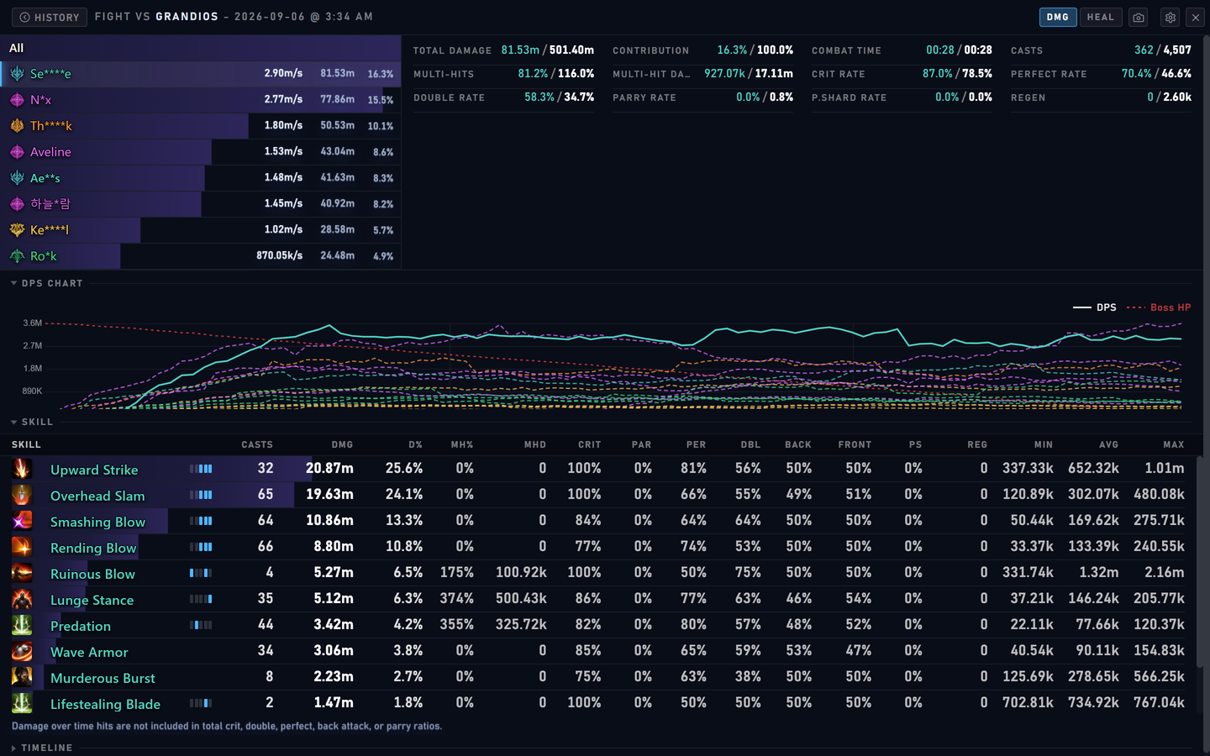Viewport: 1210px width, 756px height.
Task: Click the Overhead Slam skill icon
Action: 22,495
